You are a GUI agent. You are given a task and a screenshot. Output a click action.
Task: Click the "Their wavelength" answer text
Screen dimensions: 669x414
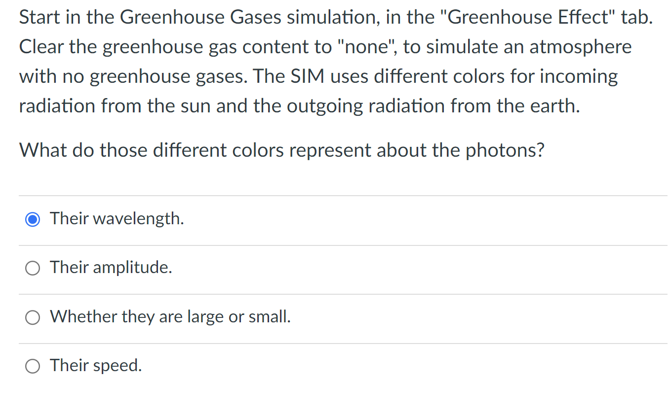117,218
